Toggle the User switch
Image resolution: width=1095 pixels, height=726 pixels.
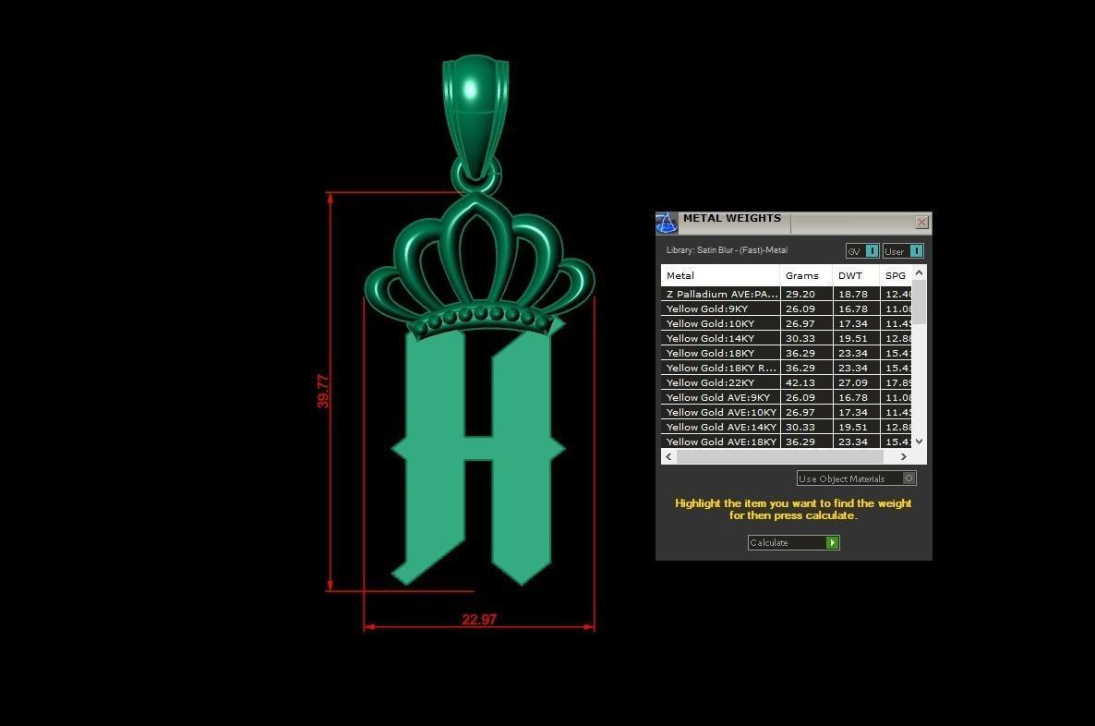[903, 251]
